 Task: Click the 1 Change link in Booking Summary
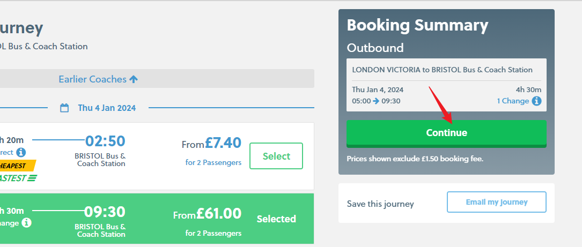[513, 101]
